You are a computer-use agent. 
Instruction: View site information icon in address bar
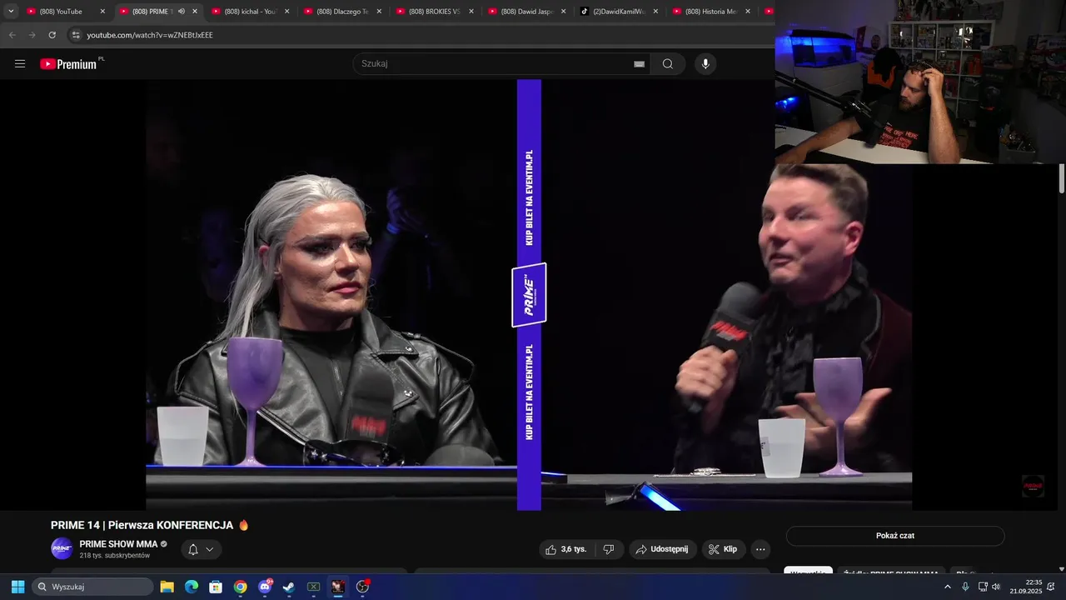pos(76,35)
